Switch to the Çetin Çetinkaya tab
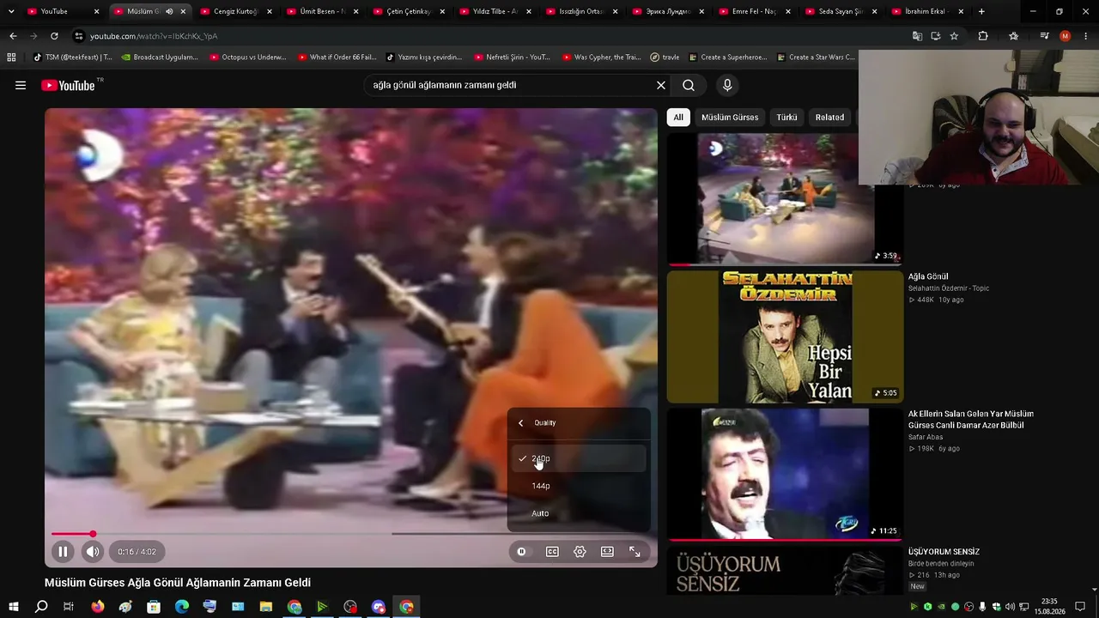Screen dimensions: 1099x618 coord(409,11)
